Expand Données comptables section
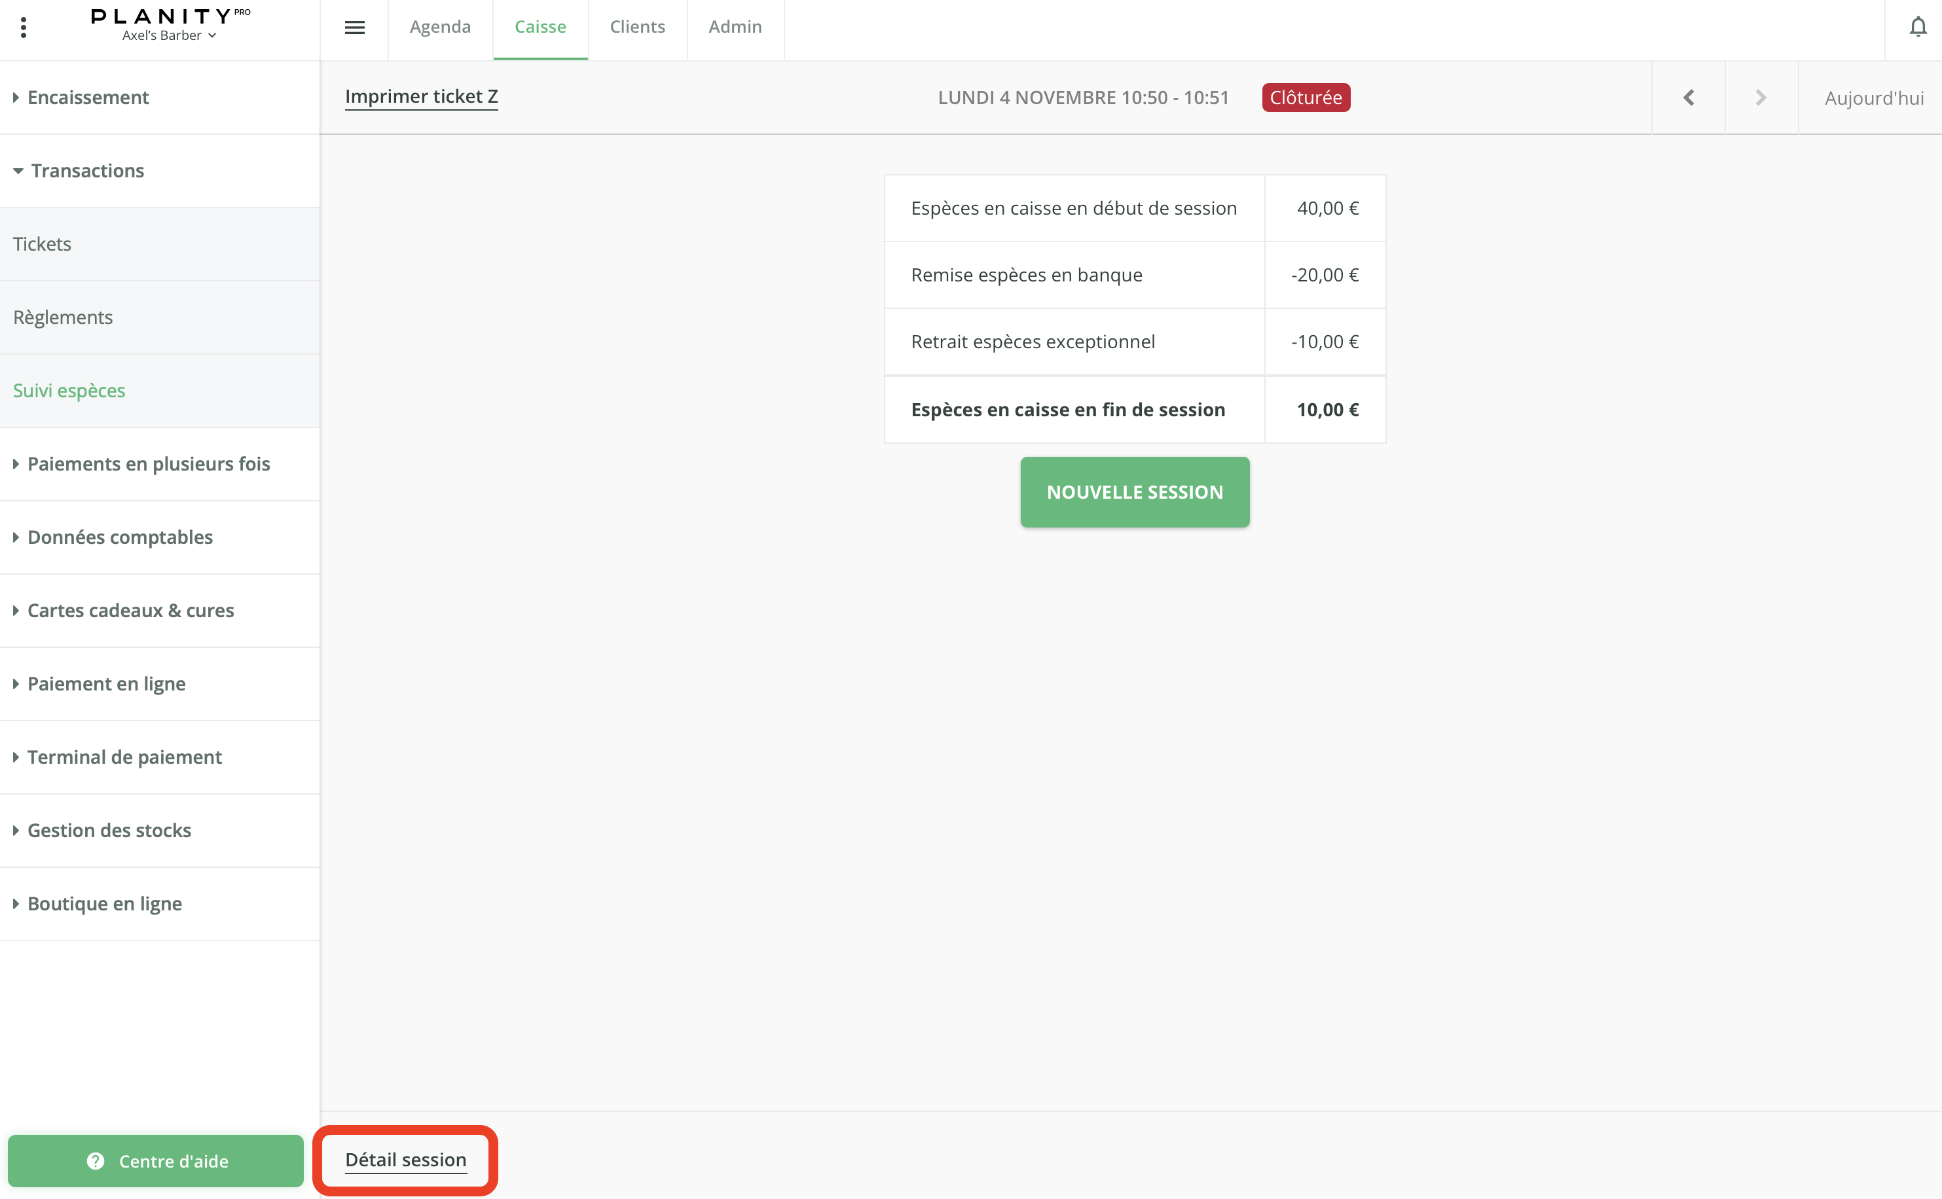Screen dimensions: 1942x1199 click(120, 537)
